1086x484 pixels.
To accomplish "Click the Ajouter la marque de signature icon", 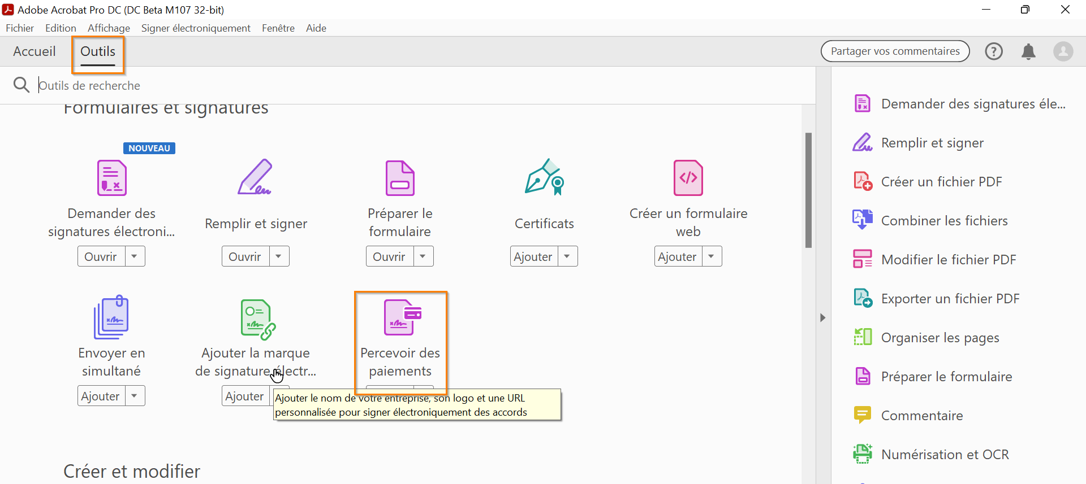I will 258,319.
